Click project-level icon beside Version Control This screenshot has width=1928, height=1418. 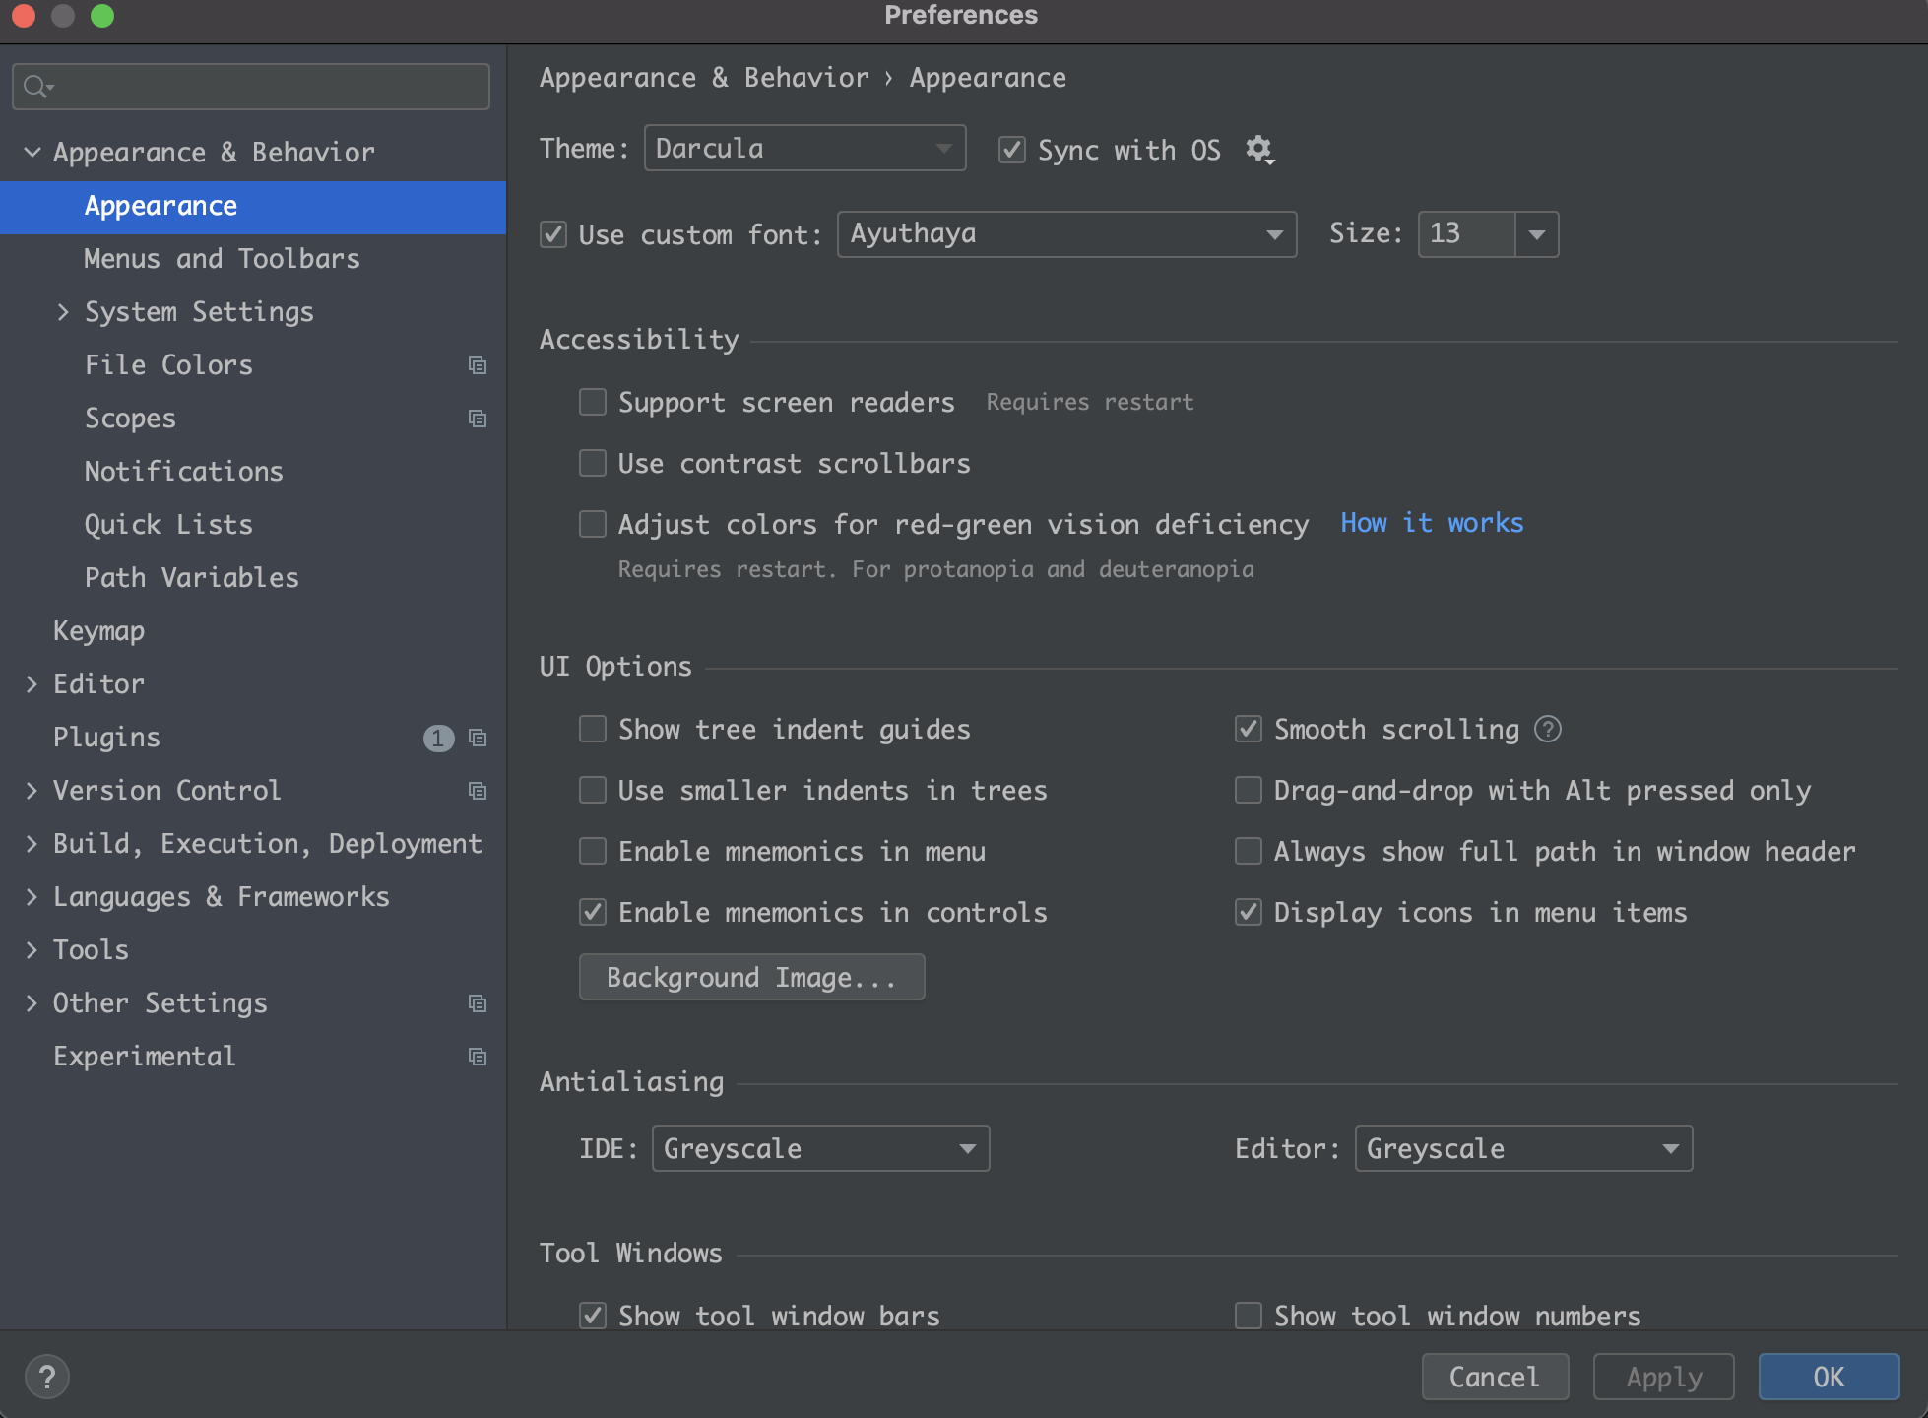tap(478, 791)
